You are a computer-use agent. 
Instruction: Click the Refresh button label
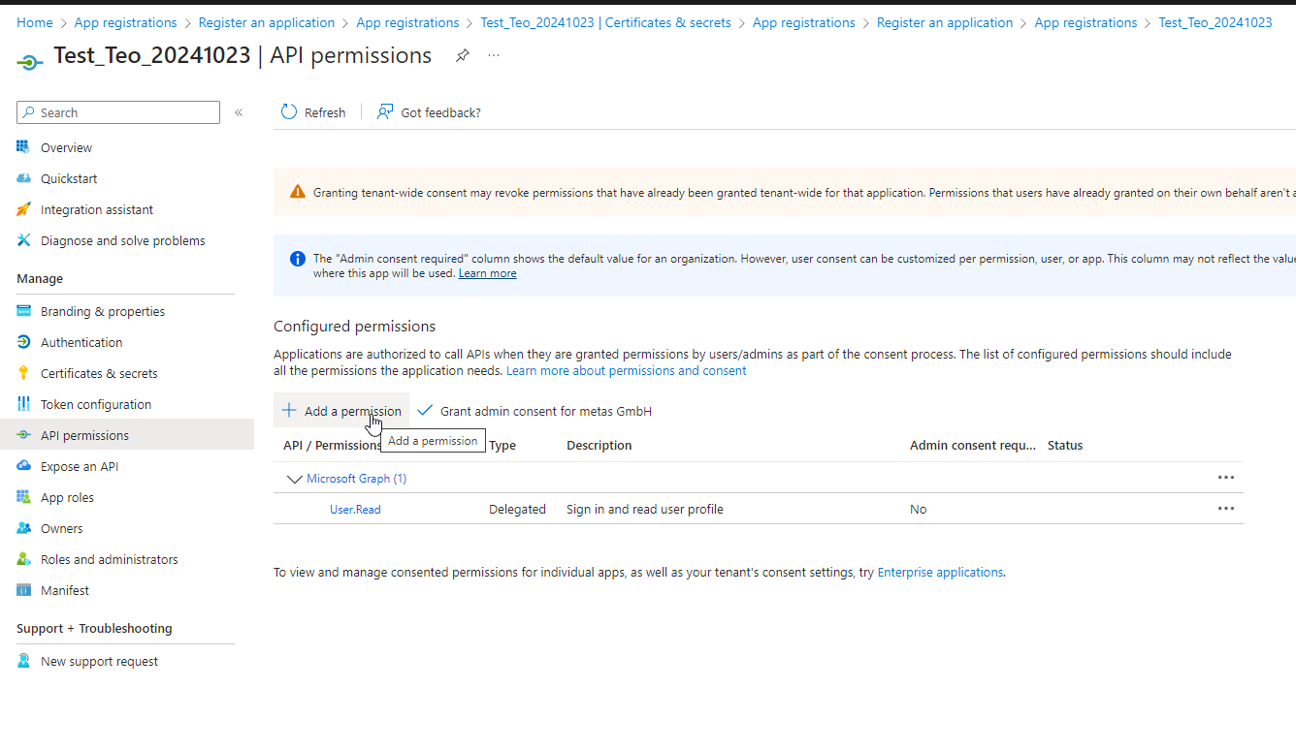(x=325, y=112)
